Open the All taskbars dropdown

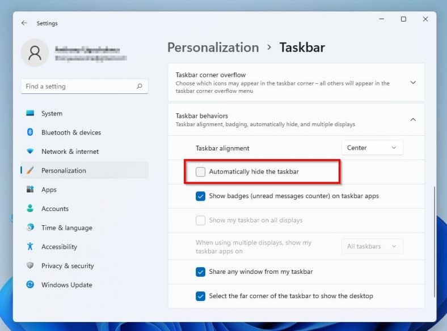[372, 246]
